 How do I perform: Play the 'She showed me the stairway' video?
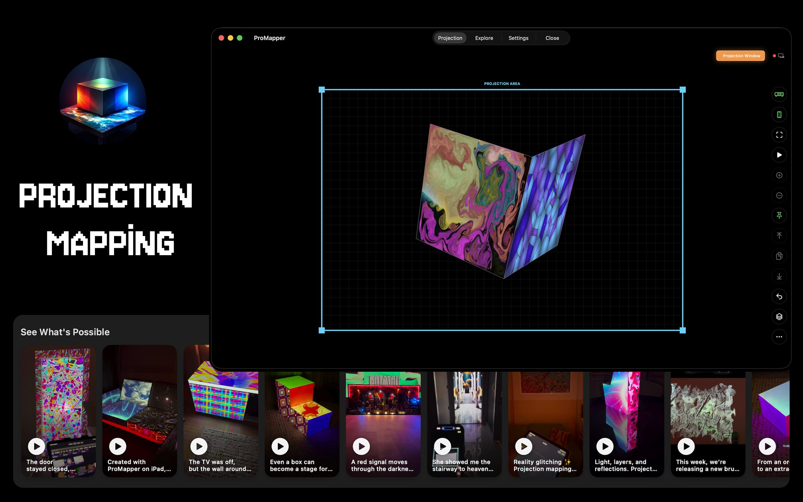tap(443, 447)
